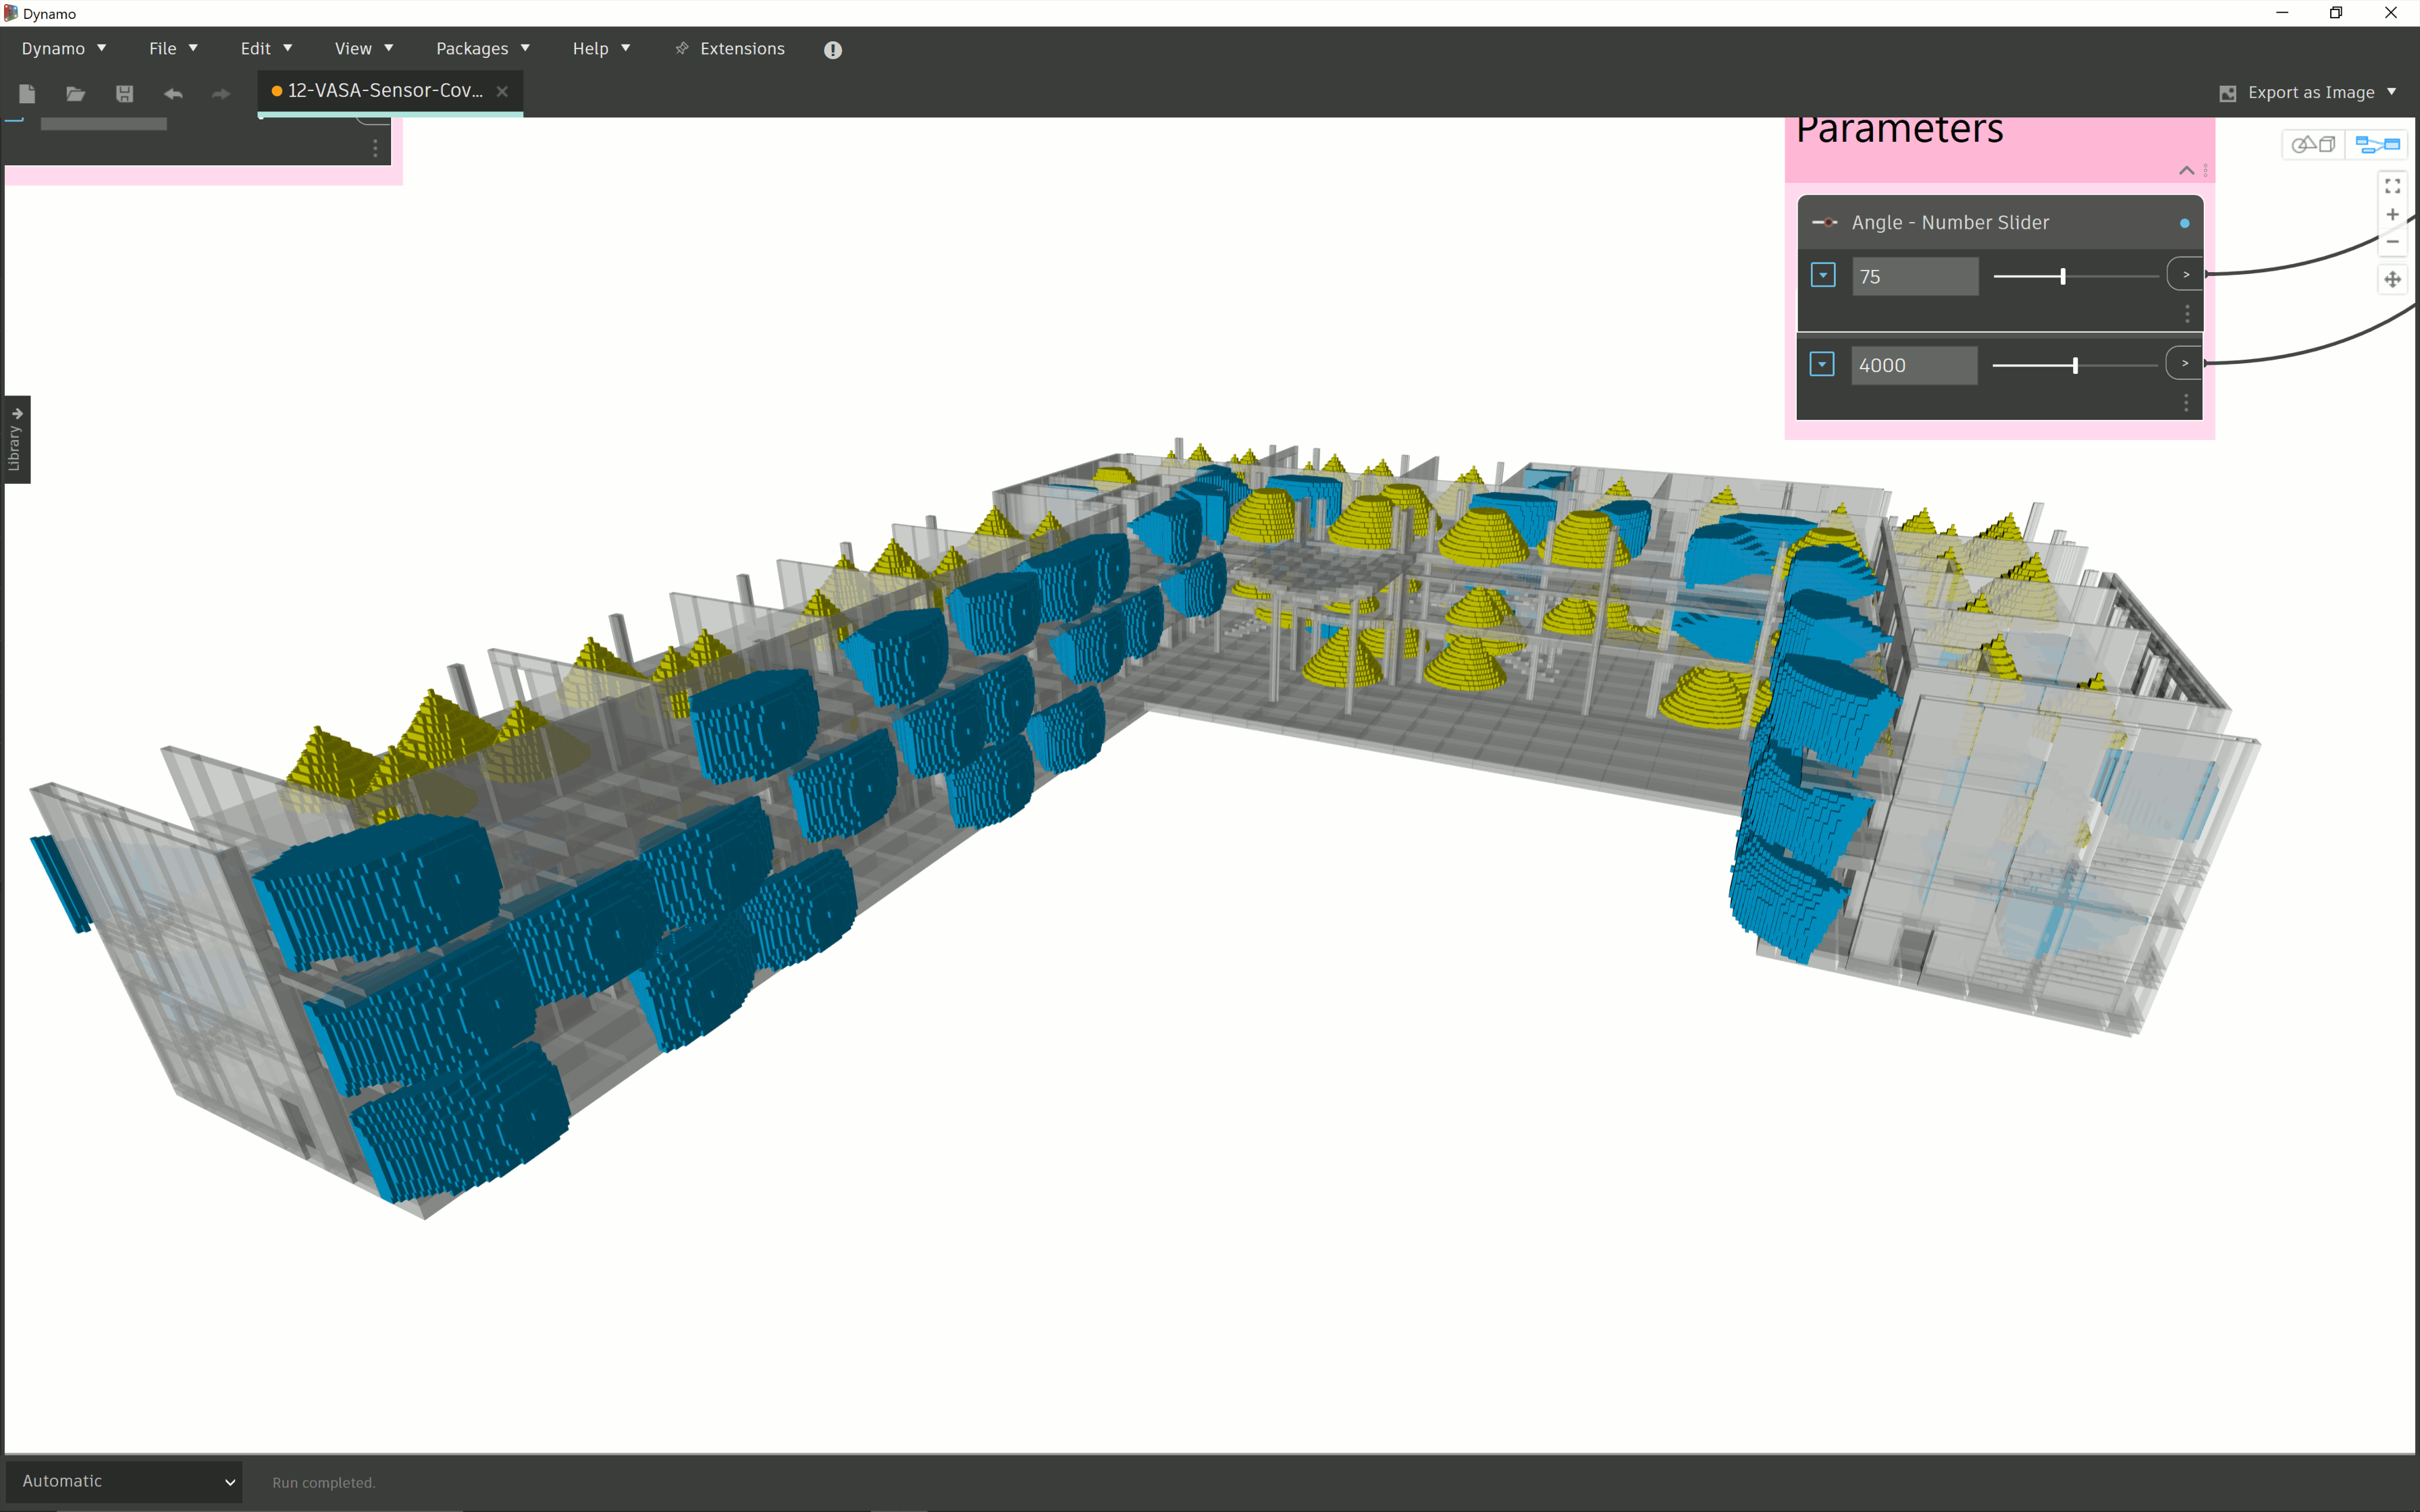2420x1512 pixels.
Task: Click the Angle slider track
Action: tap(2110, 276)
